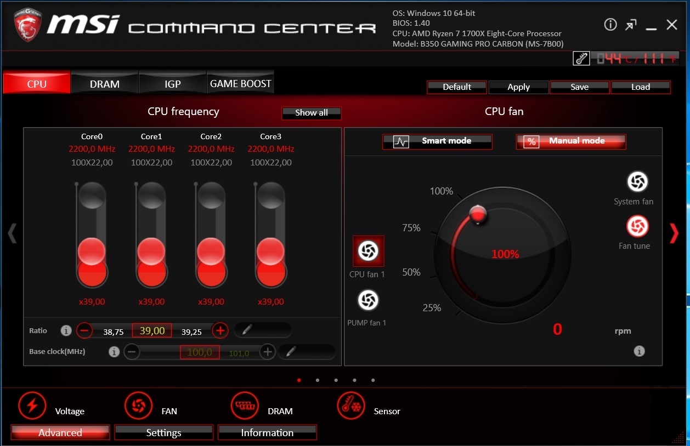Click the CPU fan panel info icon
Viewport: 690px width, 446px height.
[639, 351]
